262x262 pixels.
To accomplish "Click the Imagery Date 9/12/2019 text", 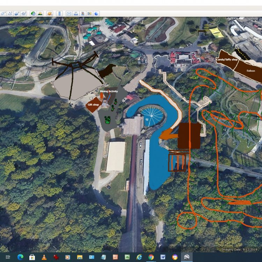I will click(239, 249).
